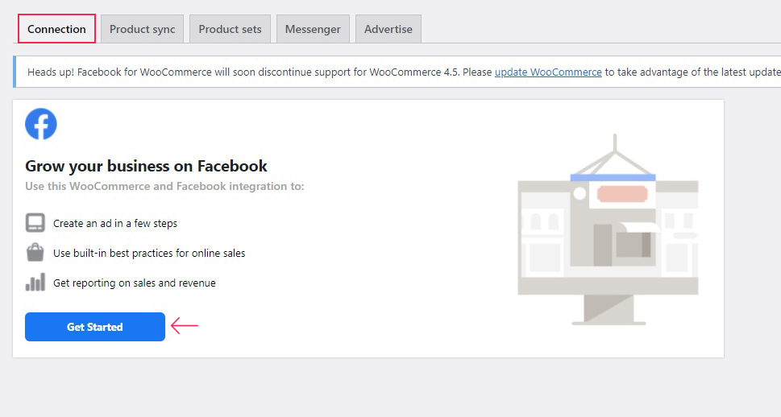Click the storefront monitor illustration
The image size is (781, 417).
tap(608, 229)
